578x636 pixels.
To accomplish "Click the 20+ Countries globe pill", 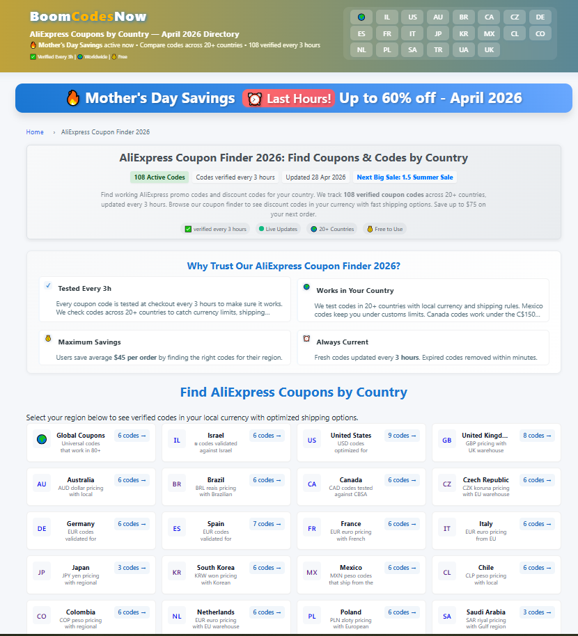I will tap(332, 229).
